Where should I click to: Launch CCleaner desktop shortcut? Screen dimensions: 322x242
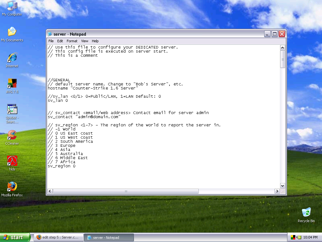(x=12, y=138)
